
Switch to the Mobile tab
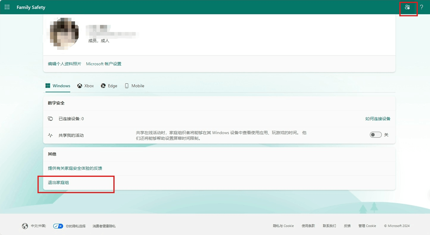coord(135,86)
